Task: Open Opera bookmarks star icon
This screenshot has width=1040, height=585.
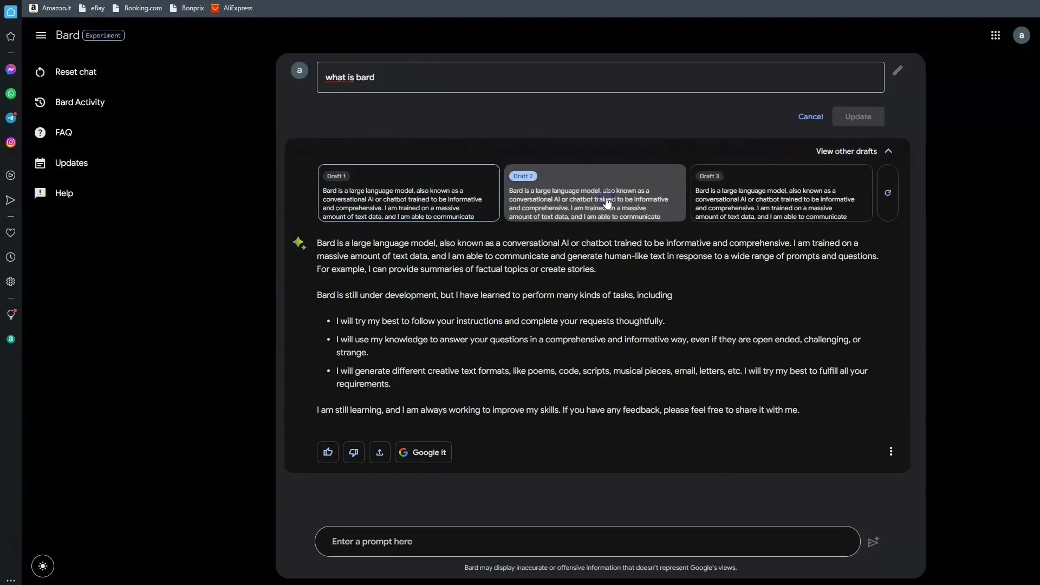Action: [x=11, y=36]
